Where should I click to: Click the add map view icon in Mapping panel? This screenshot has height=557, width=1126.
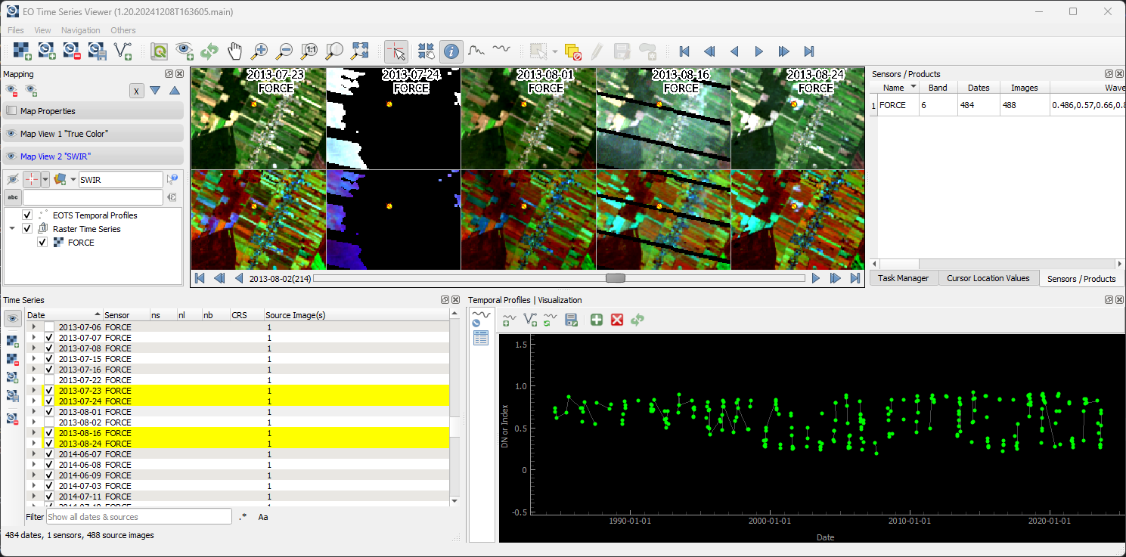click(31, 91)
